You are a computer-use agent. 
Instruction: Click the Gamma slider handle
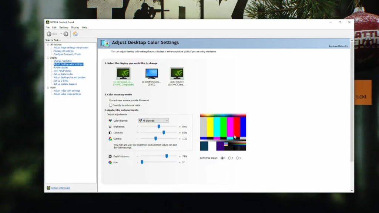click(156, 138)
